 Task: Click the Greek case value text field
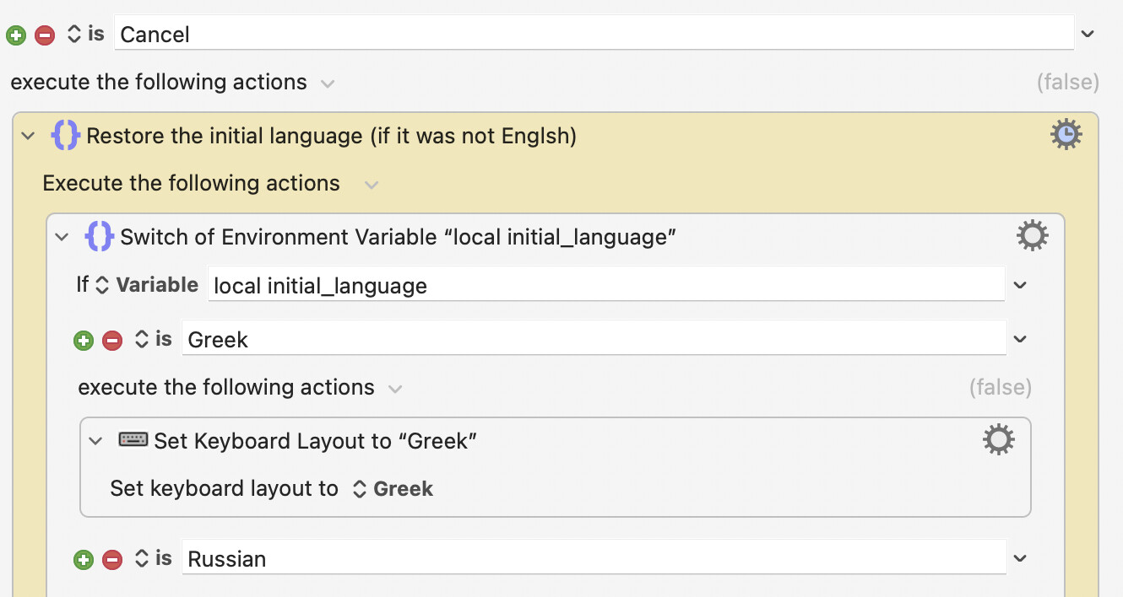[x=591, y=340]
